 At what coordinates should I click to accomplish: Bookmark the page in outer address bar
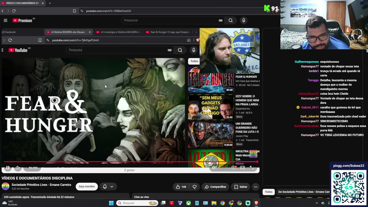point(74,11)
